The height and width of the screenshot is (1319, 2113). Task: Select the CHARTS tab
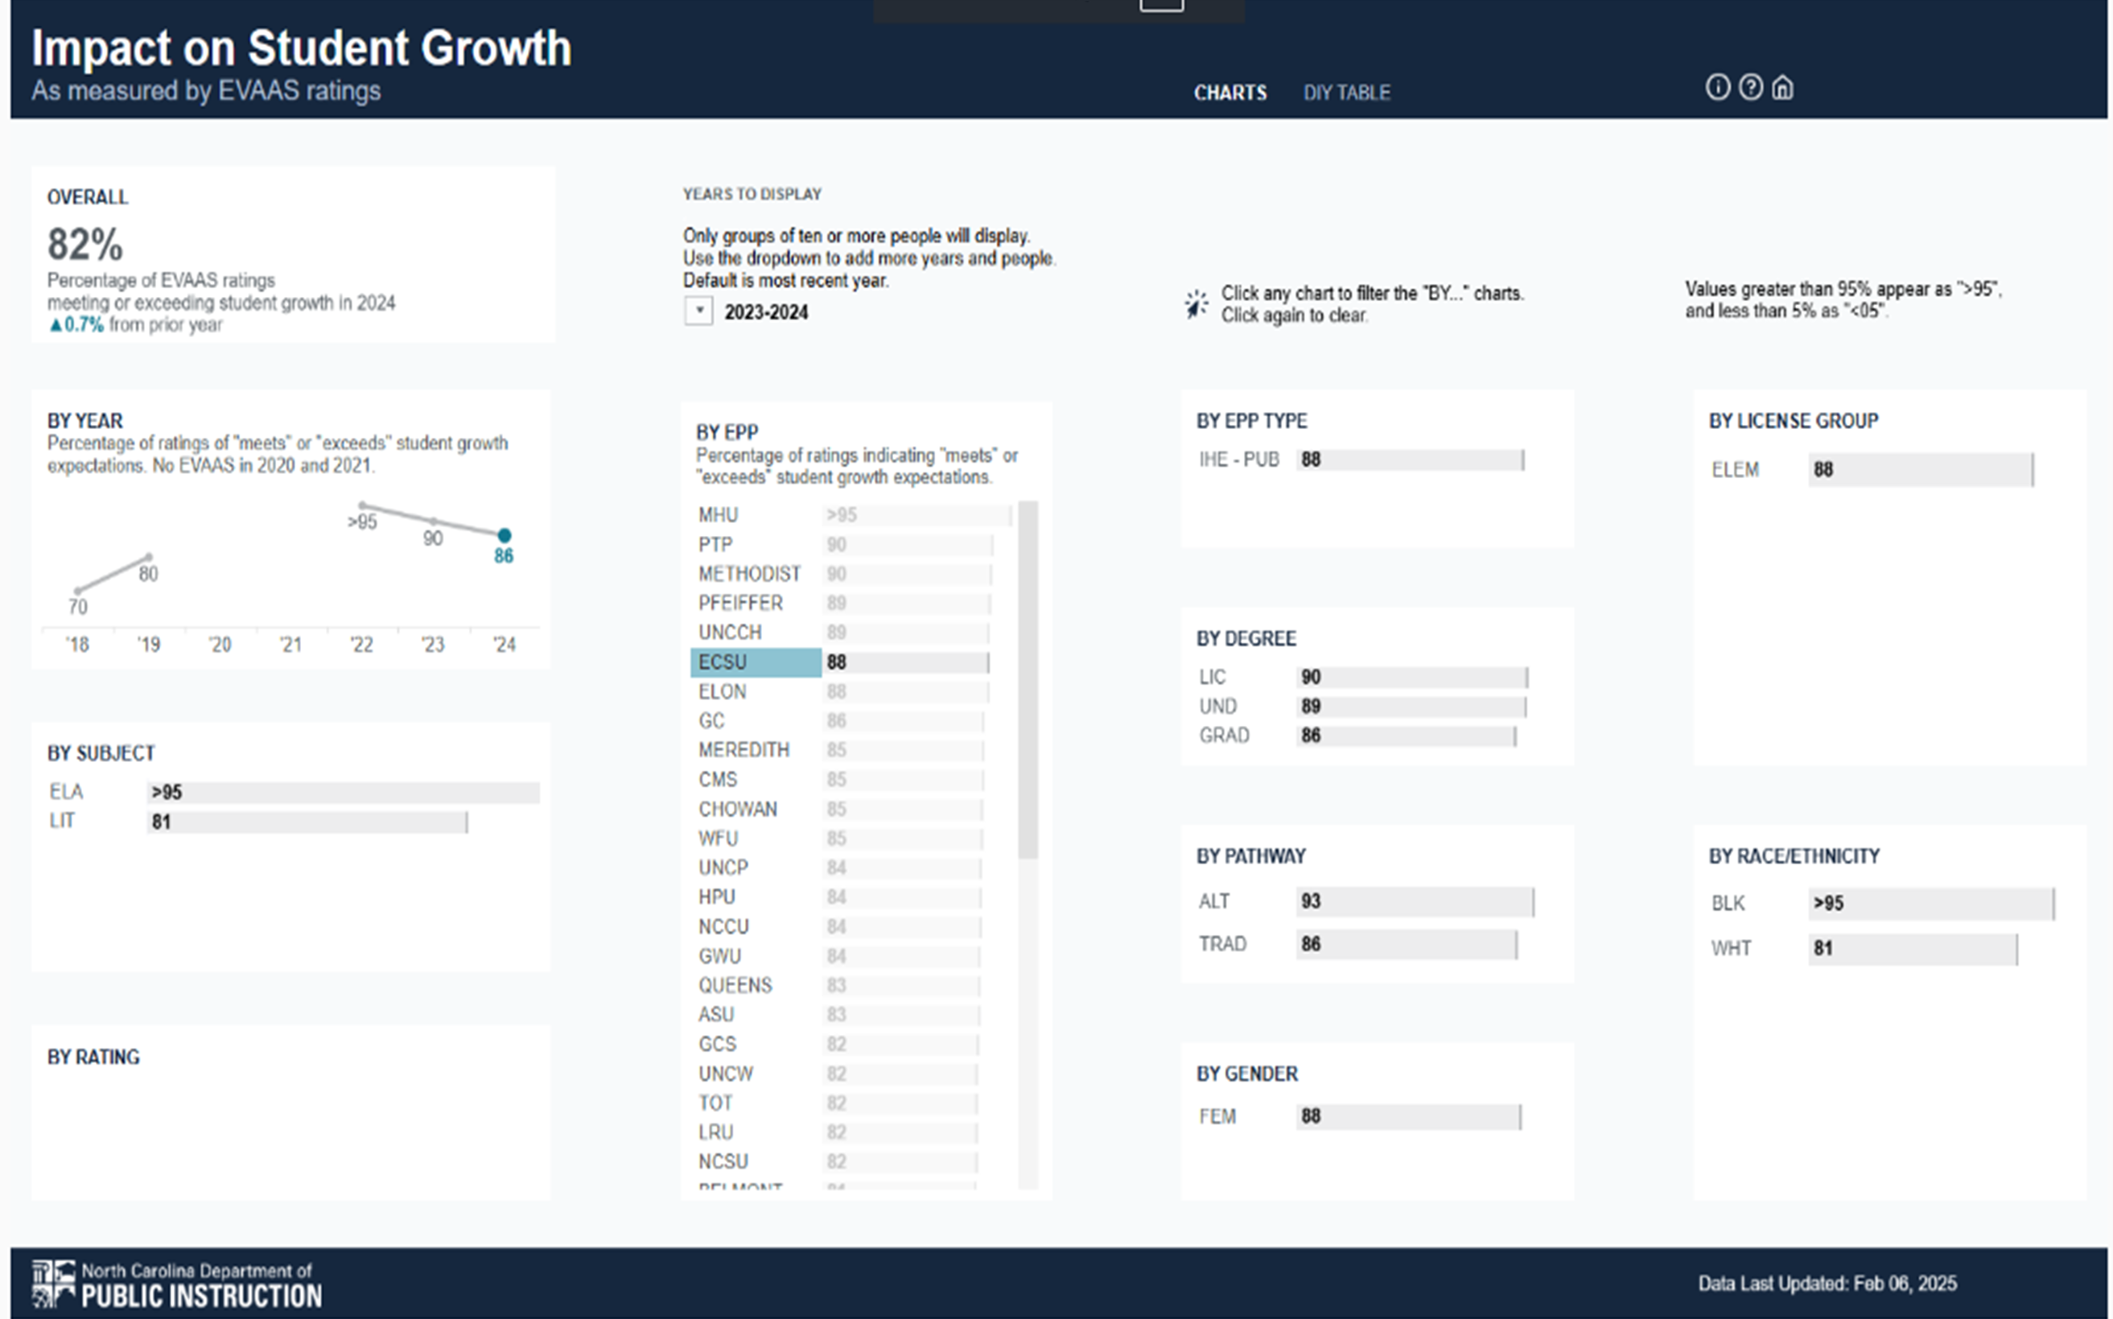1229,93
